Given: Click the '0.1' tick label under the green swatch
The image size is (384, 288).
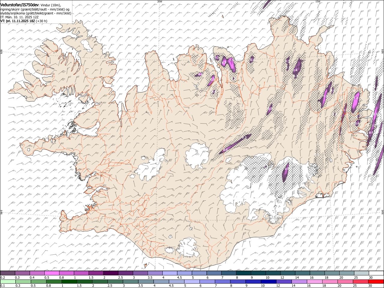Looking at the screenshot, I should 2,286.
